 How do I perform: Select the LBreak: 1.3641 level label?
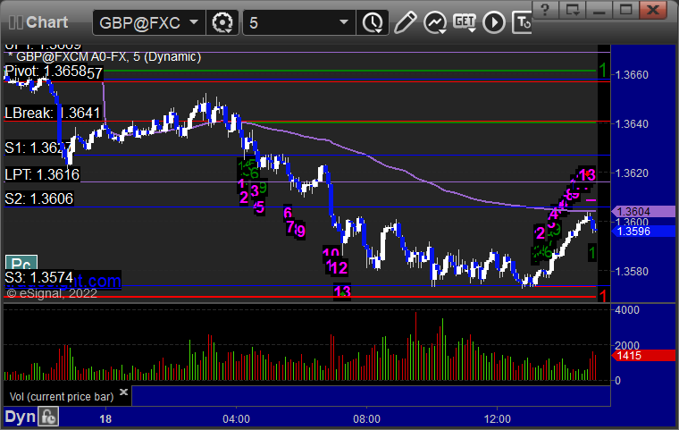(53, 114)
